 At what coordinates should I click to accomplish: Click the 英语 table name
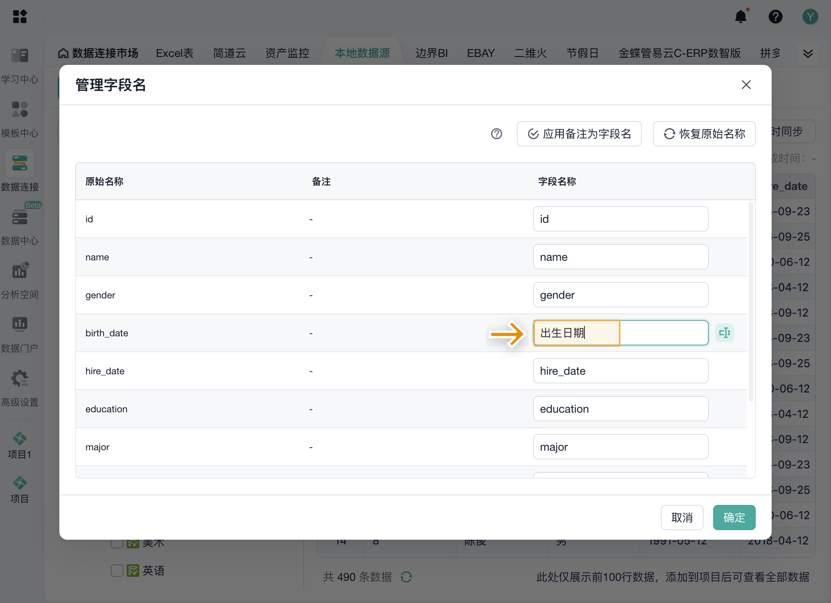click(154, 571)
